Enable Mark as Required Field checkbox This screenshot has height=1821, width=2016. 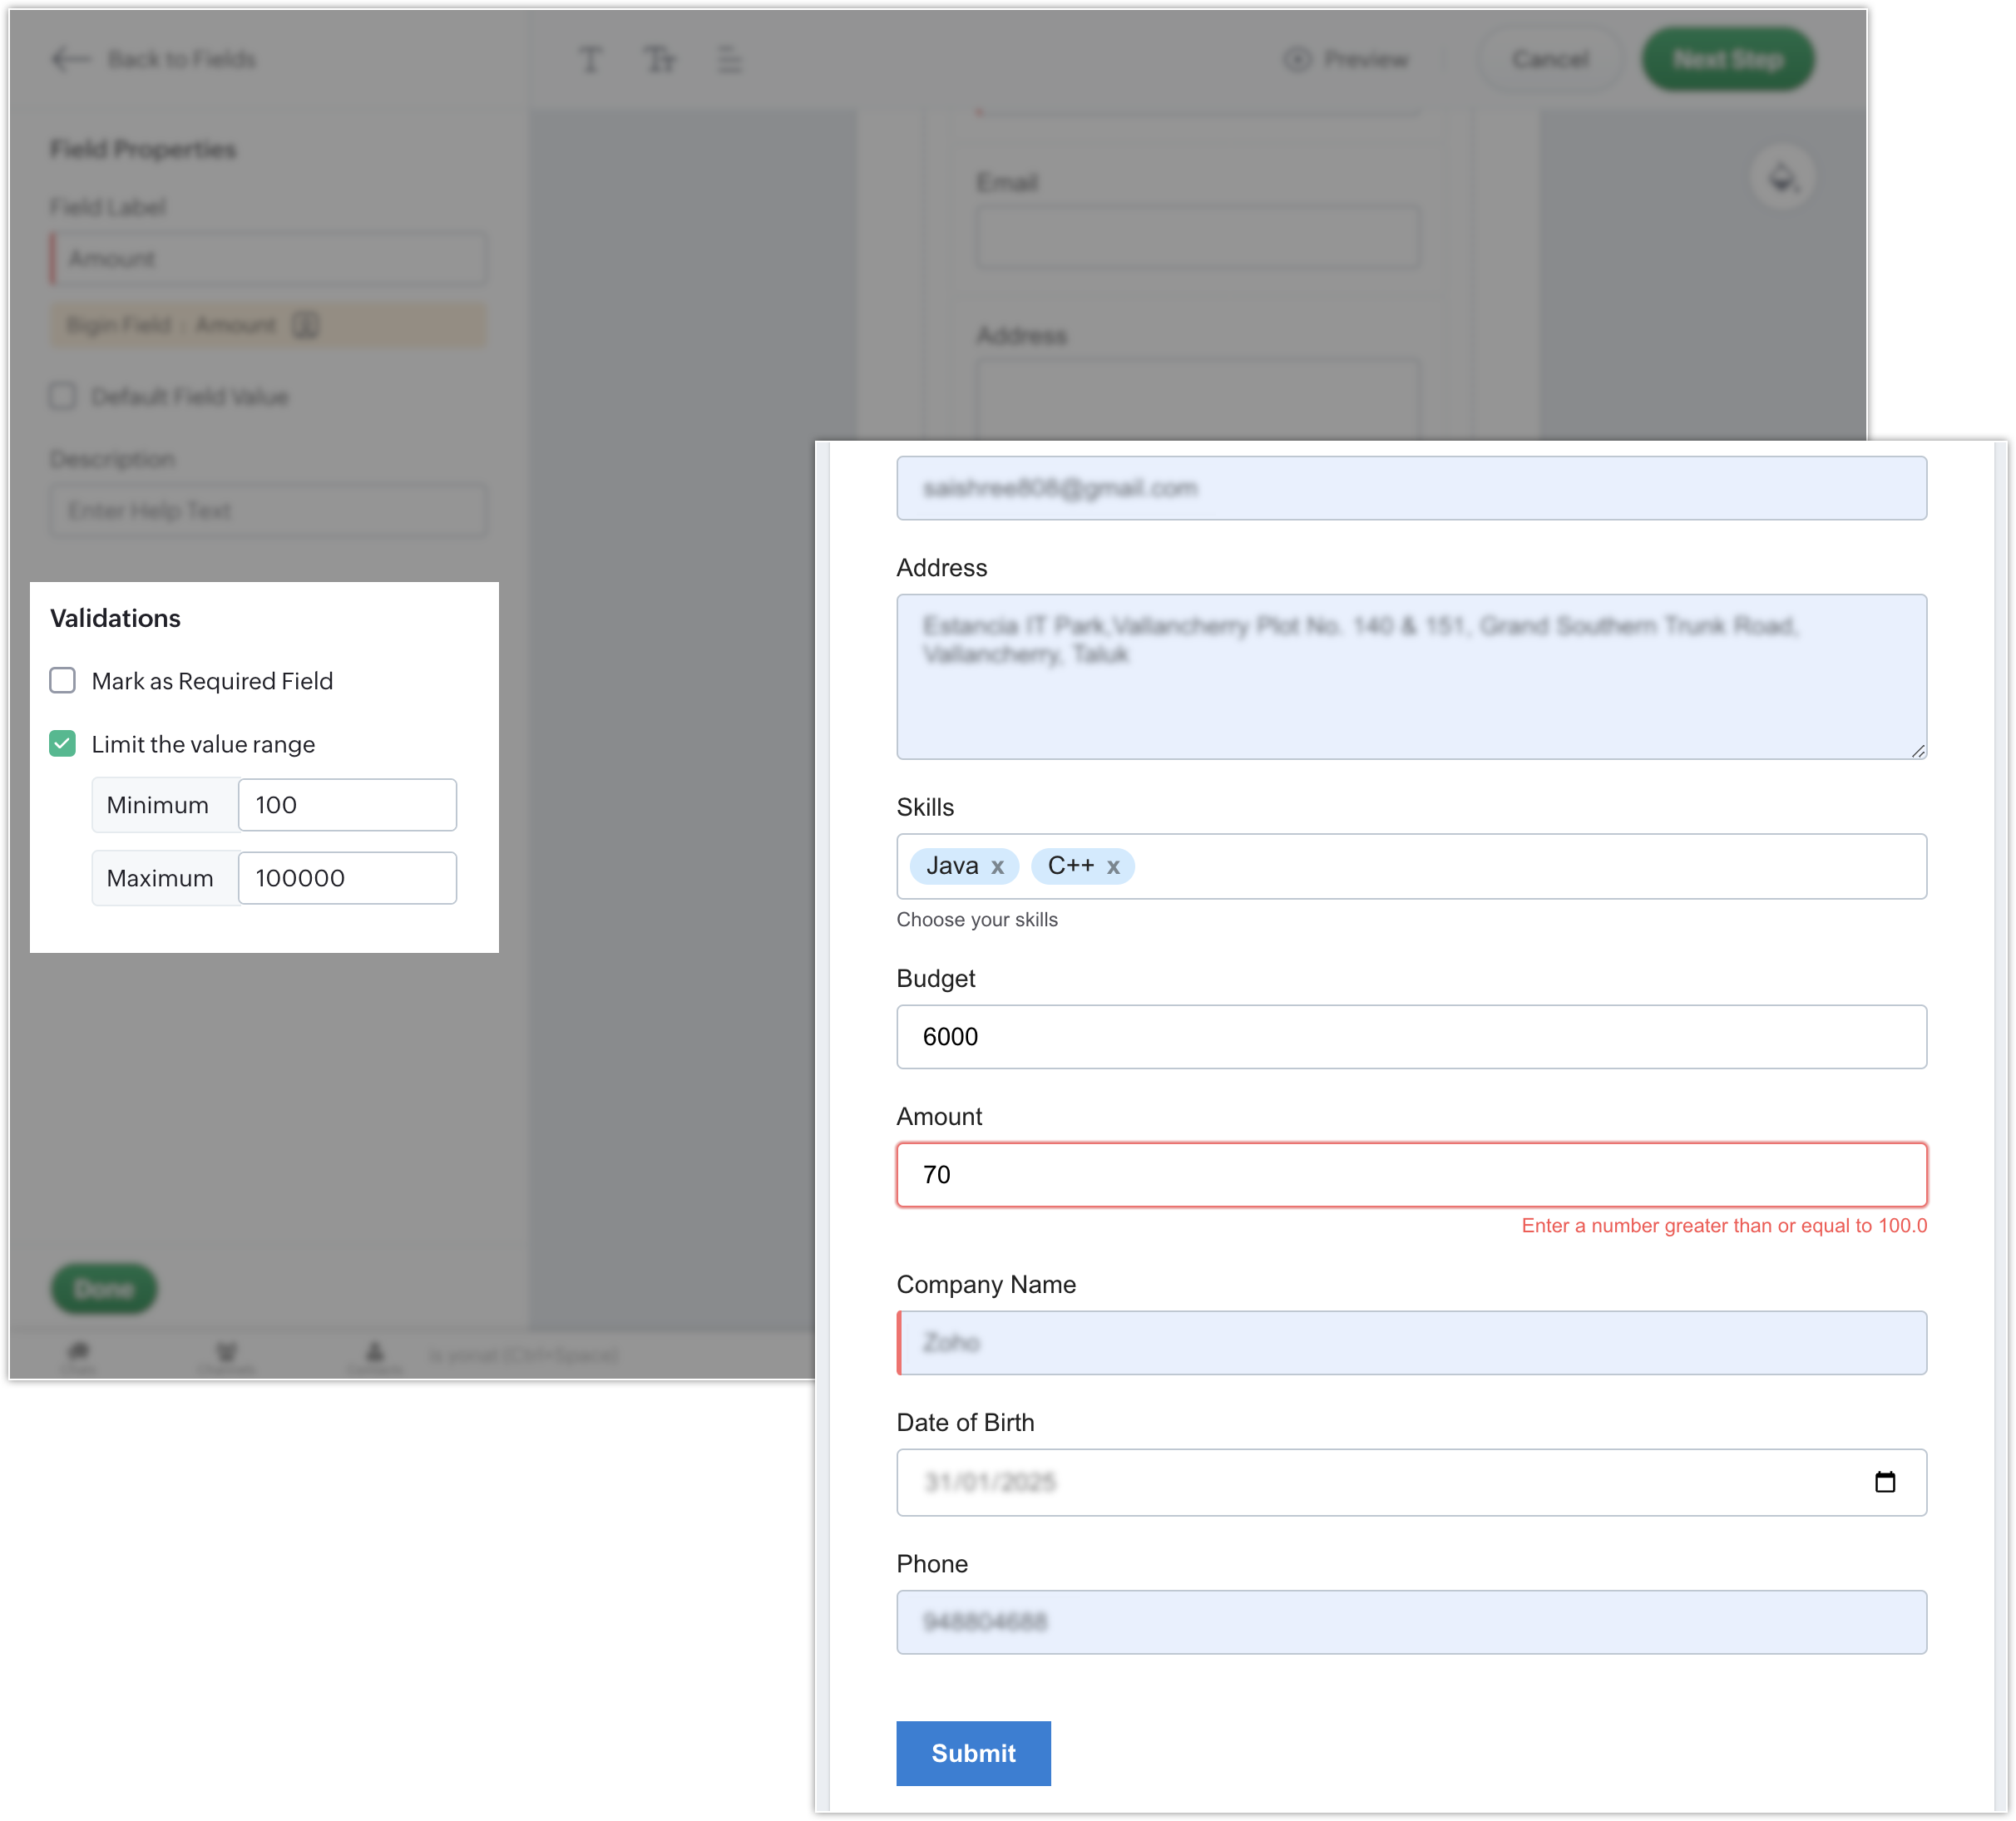(x=63, y=681)
